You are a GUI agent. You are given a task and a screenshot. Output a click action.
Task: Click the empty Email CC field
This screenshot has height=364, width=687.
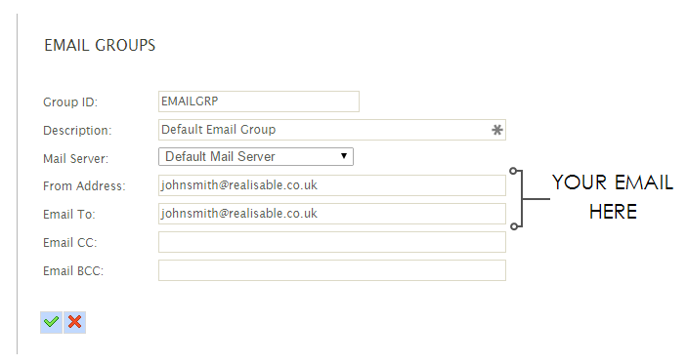pyautogui.click(x=332, y=242)
